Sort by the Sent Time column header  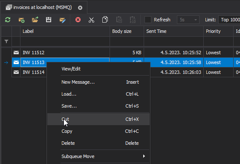(173, 31)
